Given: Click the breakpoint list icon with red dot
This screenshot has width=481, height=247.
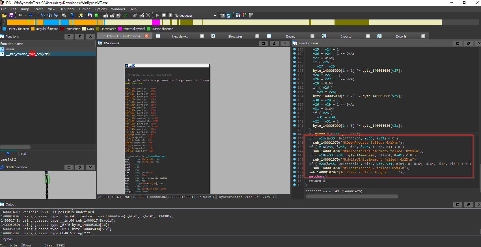Looking at the screenshot, I should click(238, 15).
